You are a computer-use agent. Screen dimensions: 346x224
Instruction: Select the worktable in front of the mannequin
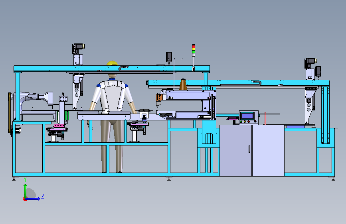tap(104, 116)
